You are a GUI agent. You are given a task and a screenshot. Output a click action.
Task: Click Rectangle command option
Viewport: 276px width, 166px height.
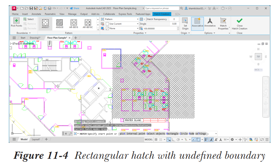pos(172,134)
